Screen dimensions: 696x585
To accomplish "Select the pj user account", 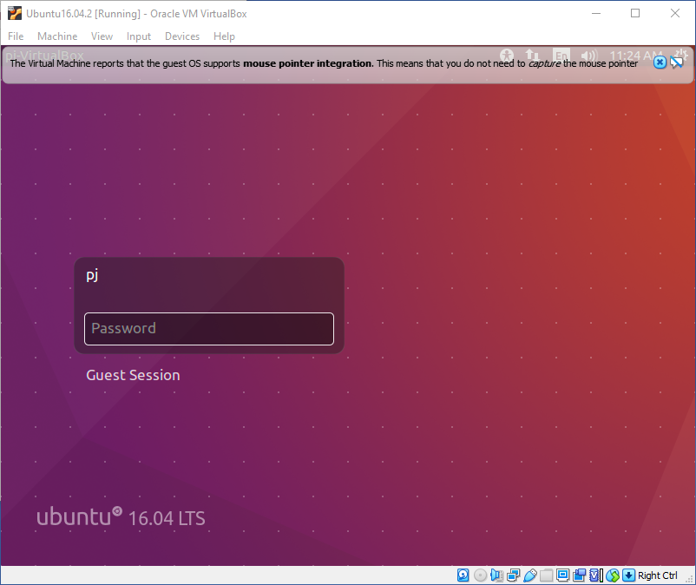I will 92,276.
